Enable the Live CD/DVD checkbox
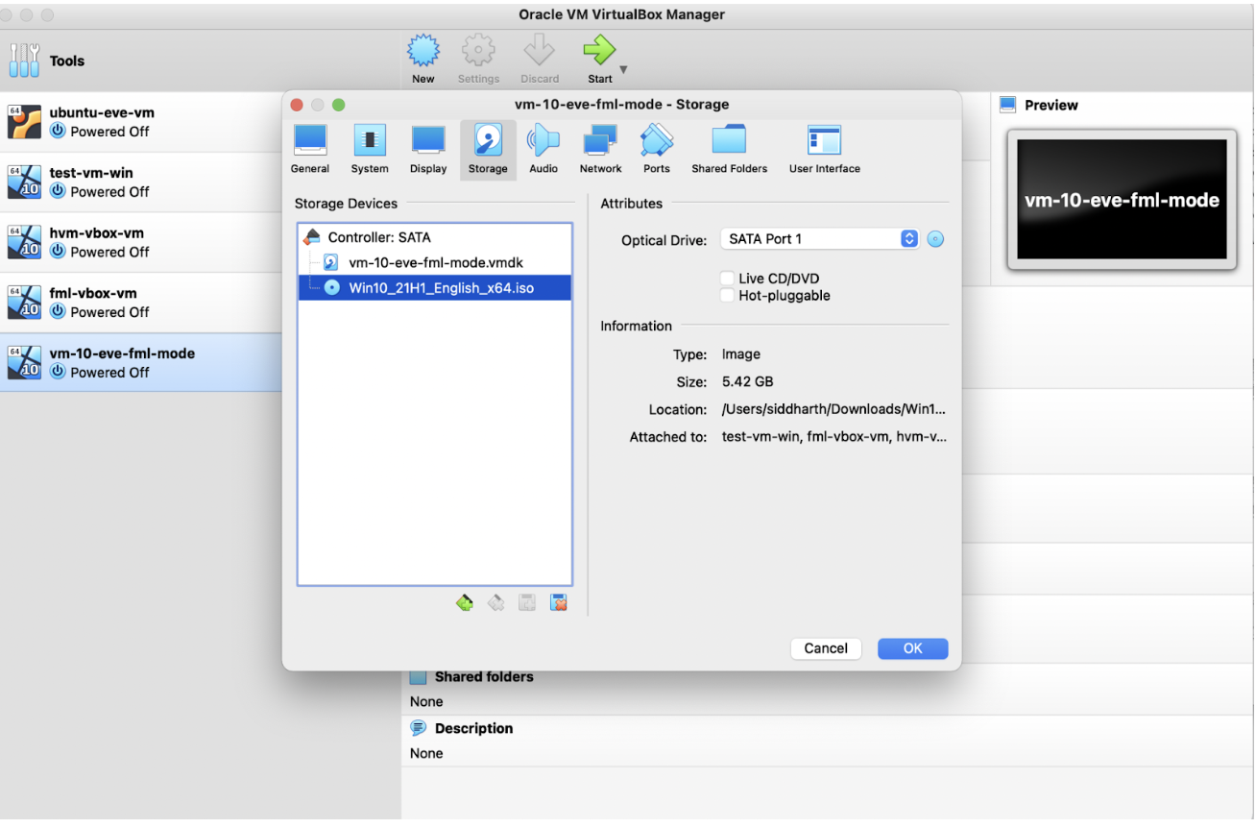Image resolution: width=1256 pixels, height=828 pixels. click(728, 279)
